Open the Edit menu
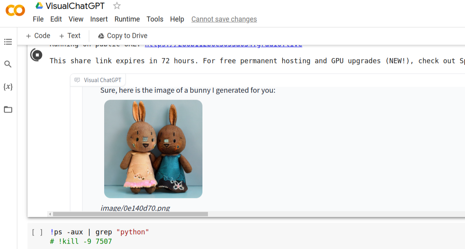This screenshot has height=249, width=465. (x=56, y=19)
